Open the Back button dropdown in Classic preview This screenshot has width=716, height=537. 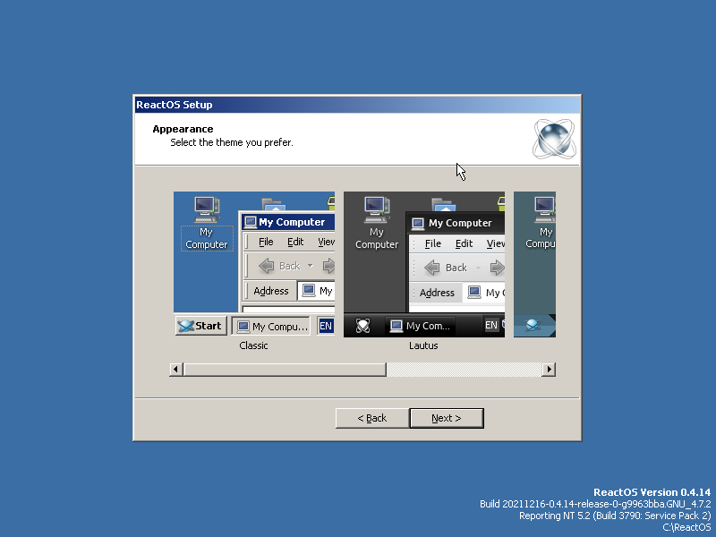click(x=311, y=265)
